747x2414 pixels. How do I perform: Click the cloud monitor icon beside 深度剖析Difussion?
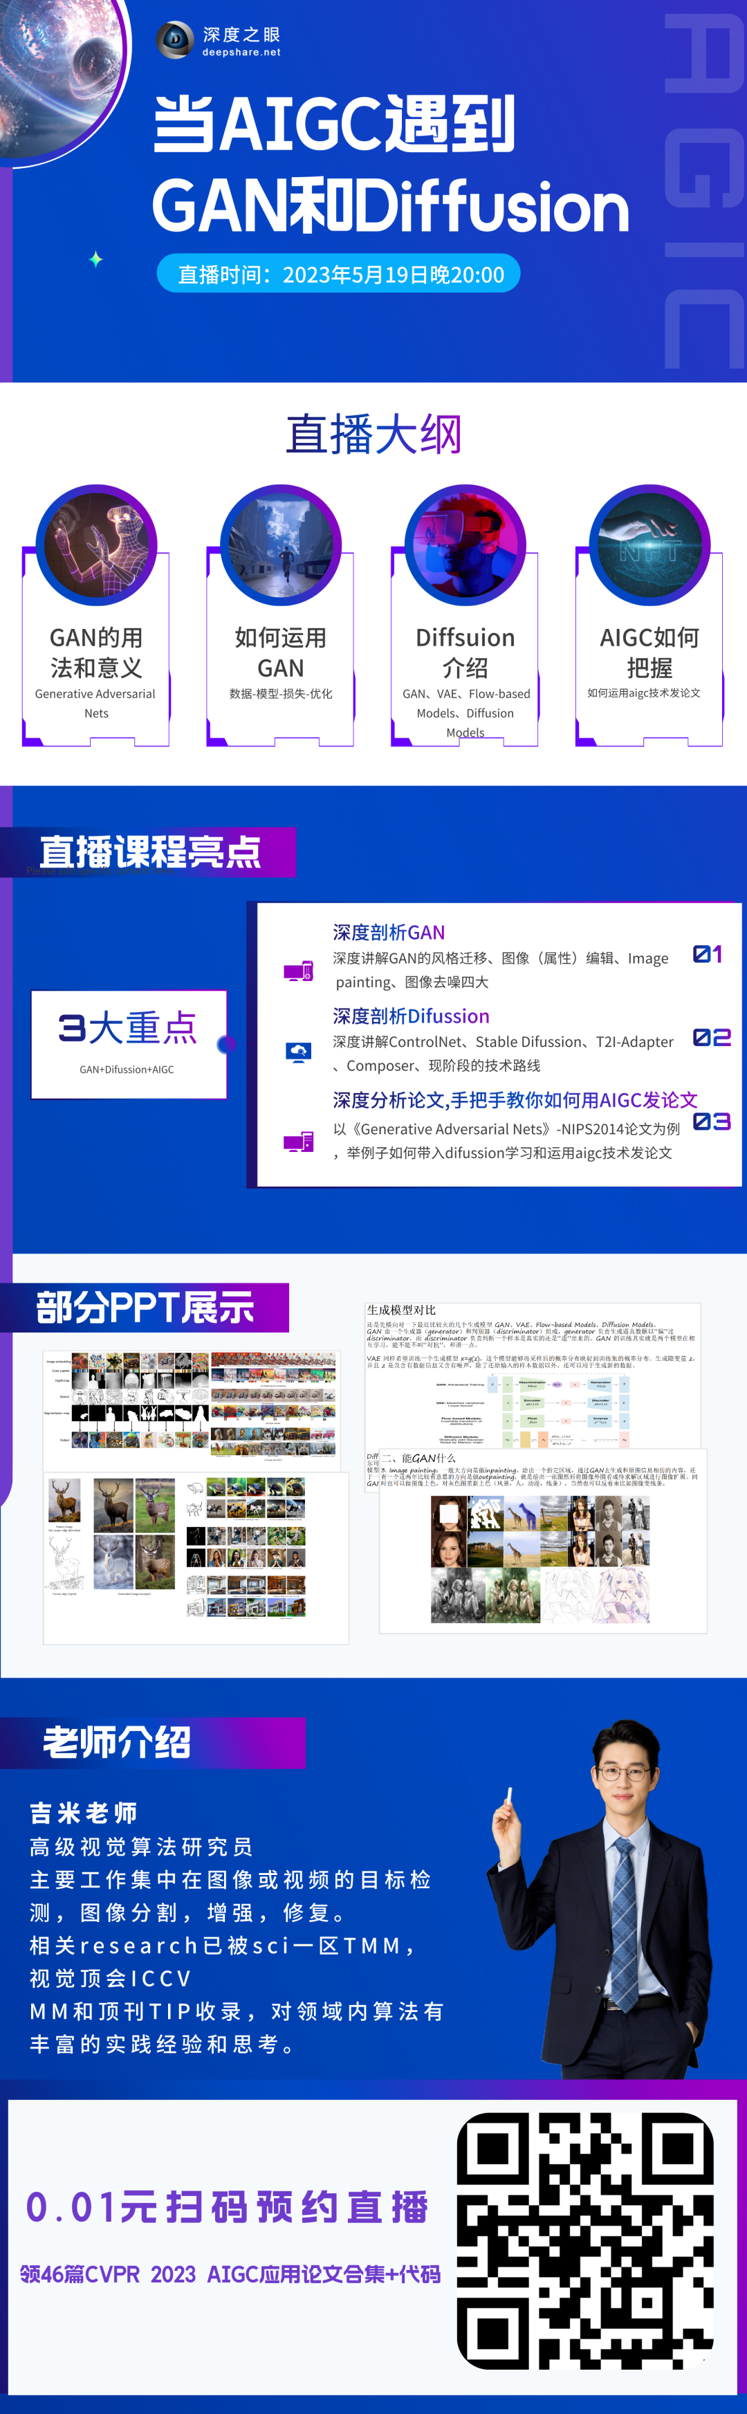click(x=298, y=1052)
